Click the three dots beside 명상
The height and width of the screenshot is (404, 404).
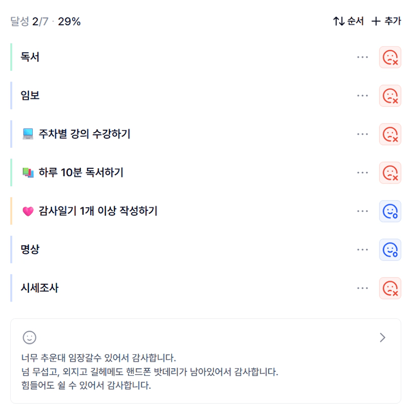[x=362, y=249]
